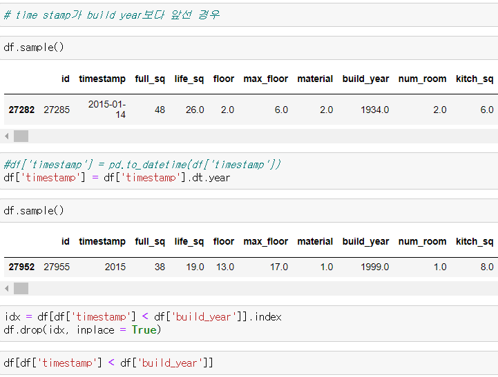
Task: Click the first df.sample() code cell
Action: (249, 48)
